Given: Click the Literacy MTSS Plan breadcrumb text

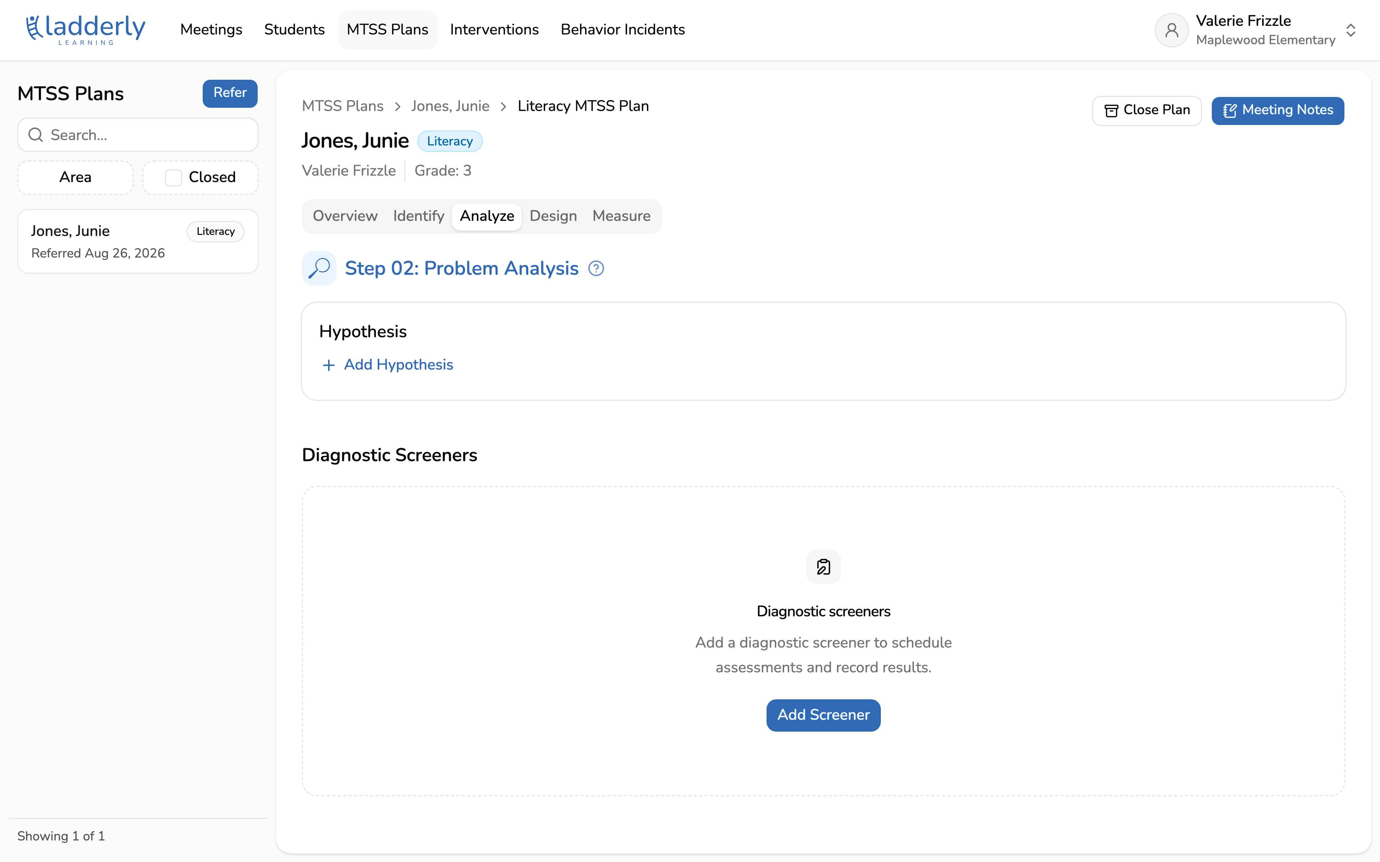Looking at the screenshot, I should click(583, 106).
